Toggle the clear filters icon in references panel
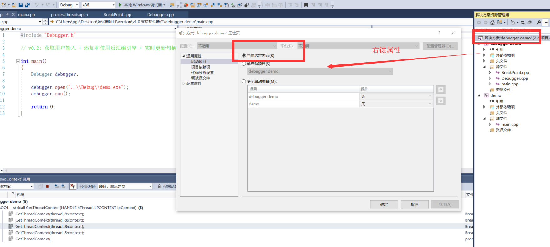Image resolution: width=550 pixels, height=247 pixels. 73,186
